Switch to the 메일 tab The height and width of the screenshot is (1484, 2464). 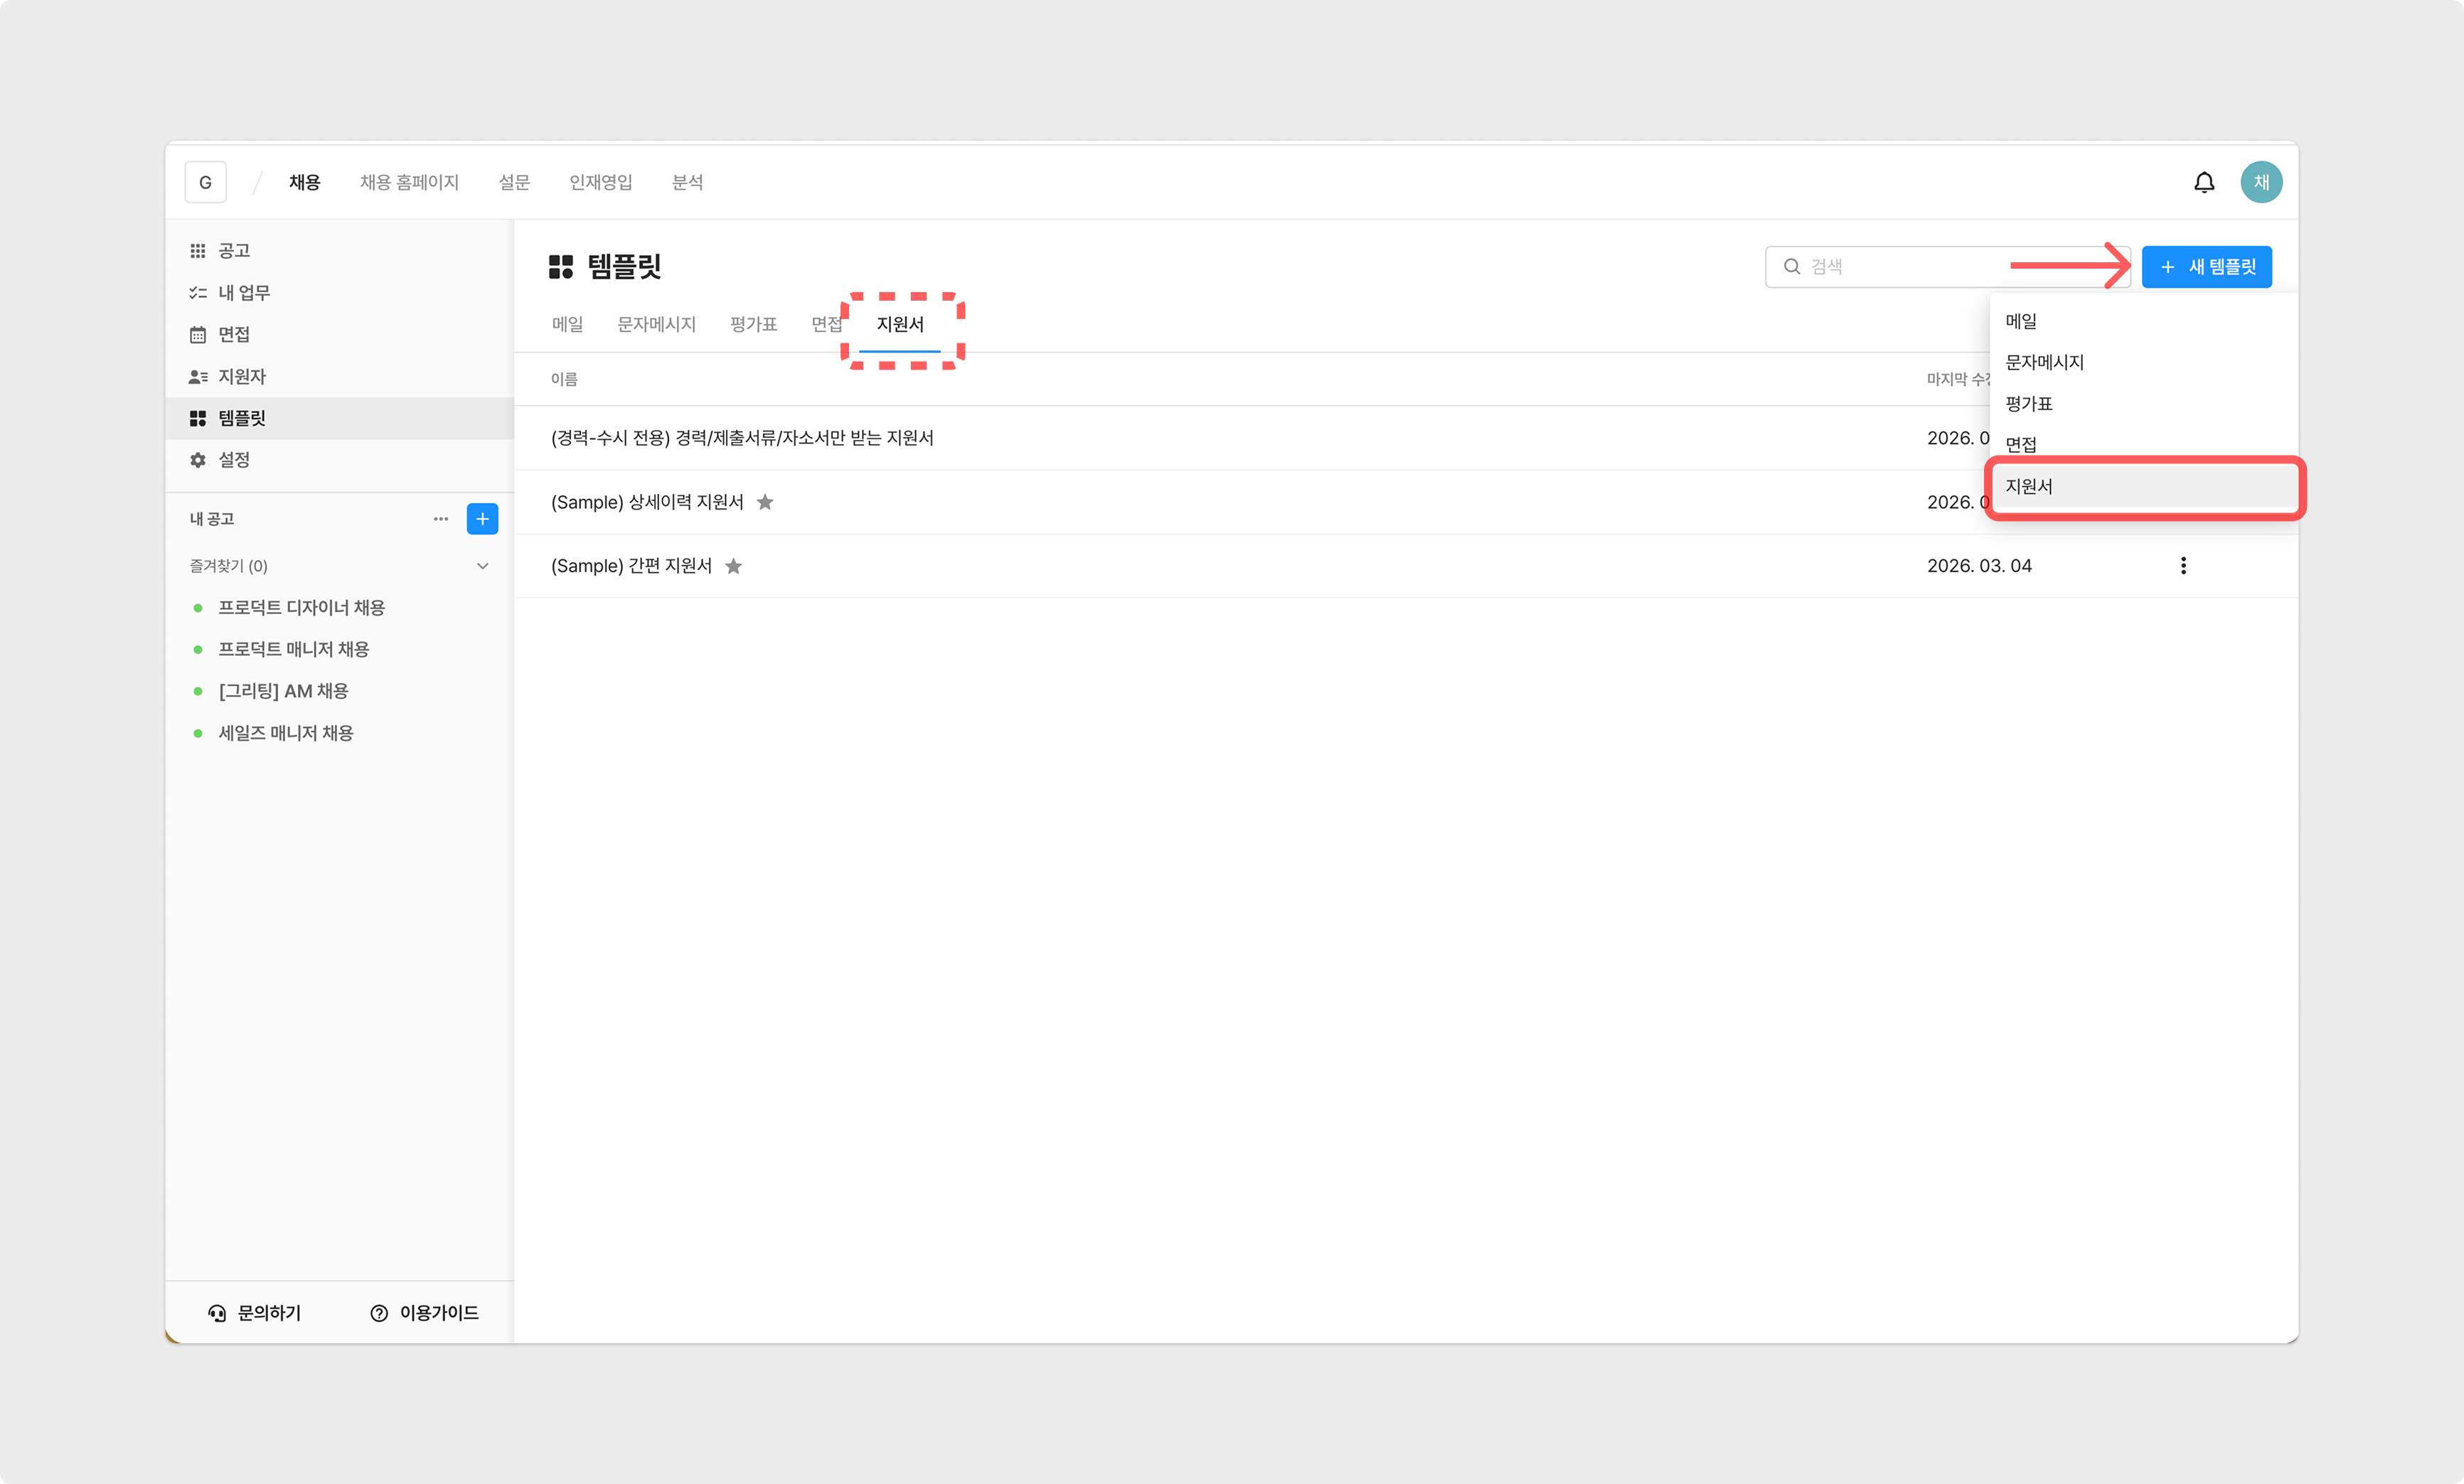point(567,324)
